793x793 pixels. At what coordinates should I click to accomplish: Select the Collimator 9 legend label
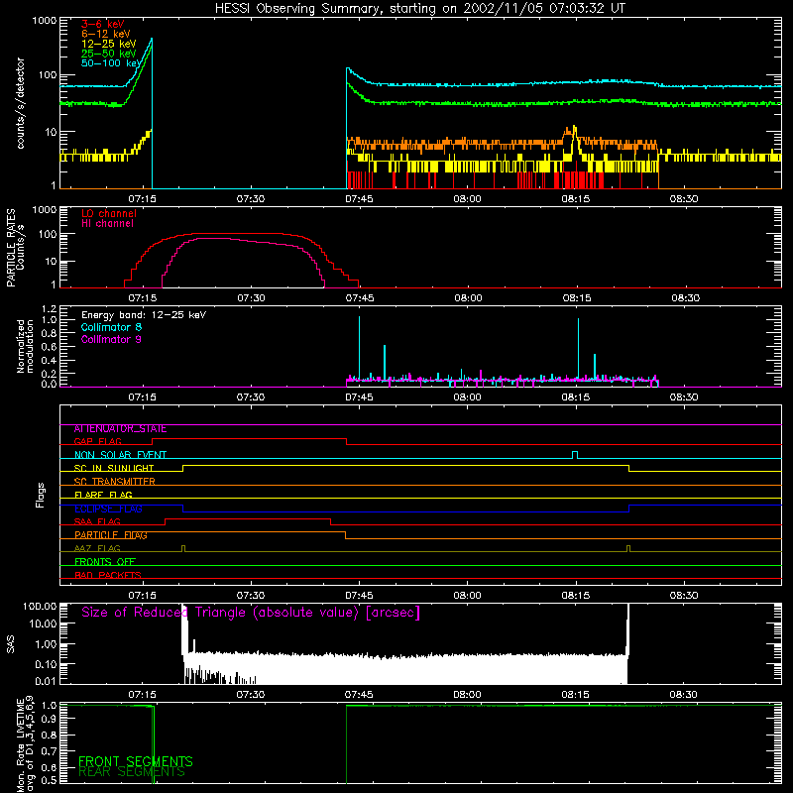(x=111, y=339)
